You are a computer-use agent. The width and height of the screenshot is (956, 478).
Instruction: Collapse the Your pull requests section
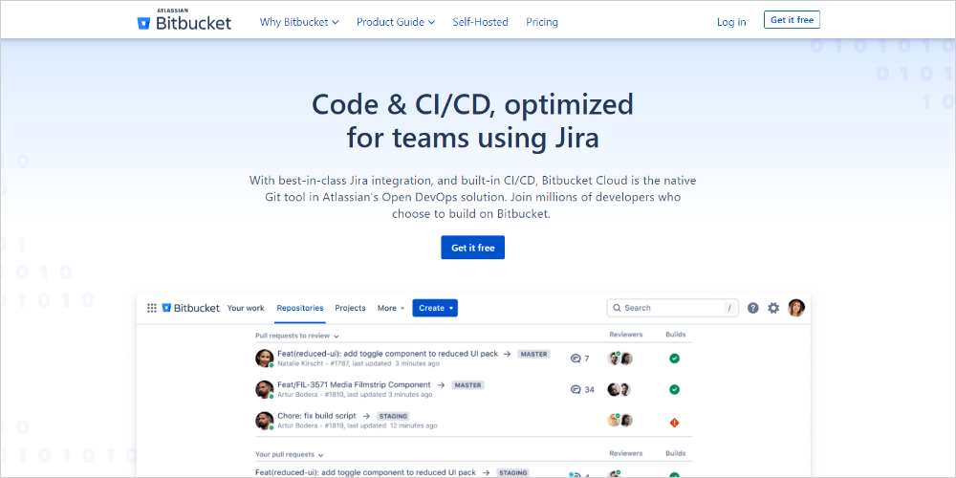click(x=290, y=454)
